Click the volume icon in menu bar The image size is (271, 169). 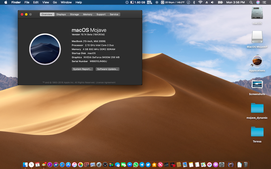pyautogui.click(x=213, y=2)
